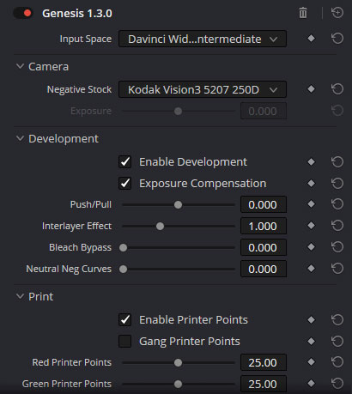Open the Negative Stock dropdown
Image resolution: width=352 pixels, height=394 pixels.
pos(203,89)
